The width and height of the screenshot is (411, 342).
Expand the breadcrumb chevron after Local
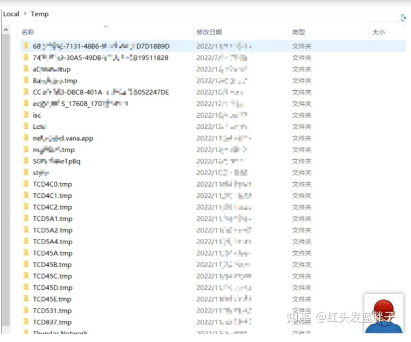point(25,14)
